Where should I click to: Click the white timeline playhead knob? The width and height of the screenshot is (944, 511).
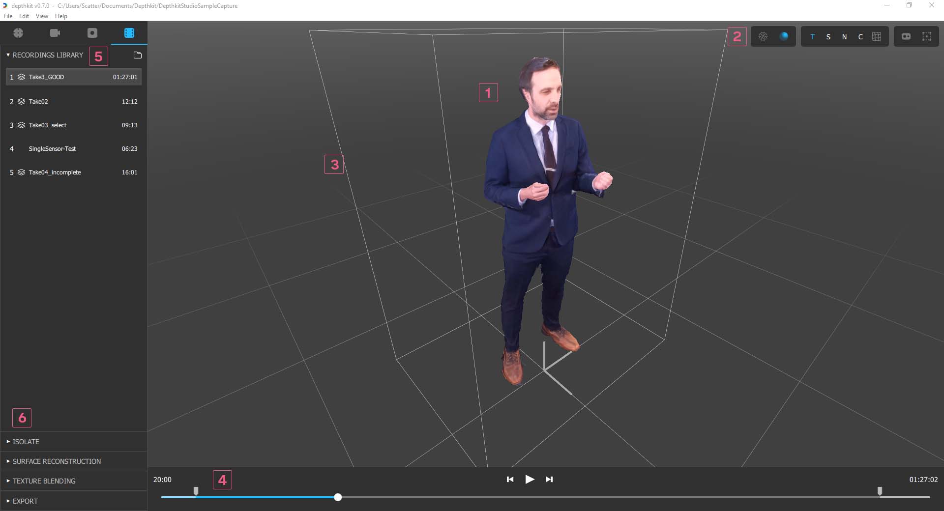pyautogui.click(x=338, y=497)
